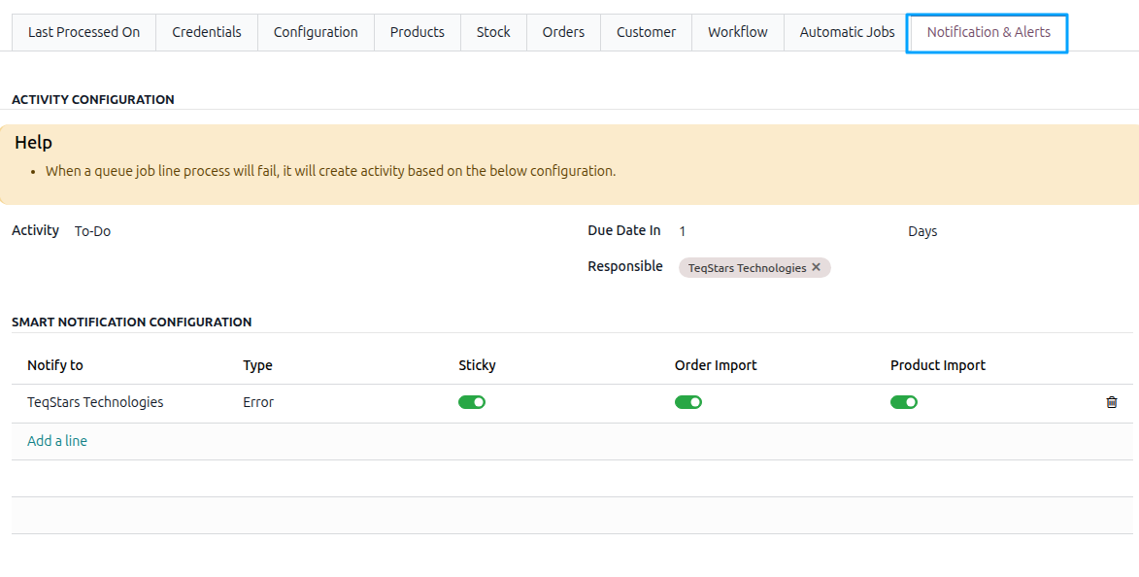1139x577 pixels.
Task: Delete the TeqStars Technologies notification line
Action: coord(1112,402)
